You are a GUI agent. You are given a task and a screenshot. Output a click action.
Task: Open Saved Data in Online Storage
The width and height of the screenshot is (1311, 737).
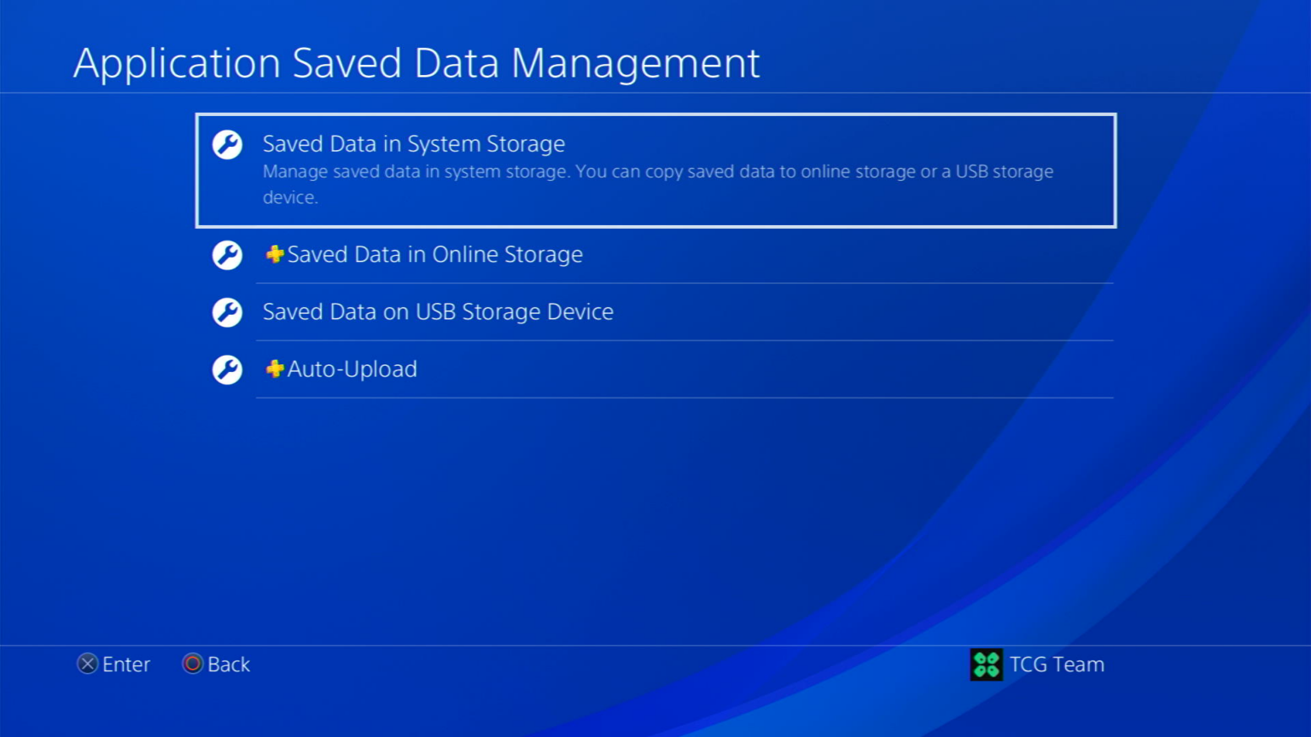(x=434, y=254)
